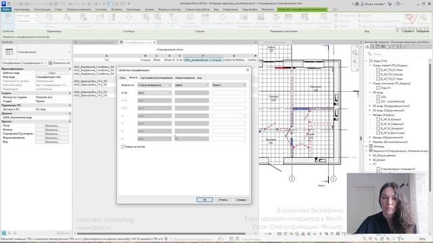Open the Архитектура ribbon tab
Viewport: 433px width, 243px height.
click(22, 9)
